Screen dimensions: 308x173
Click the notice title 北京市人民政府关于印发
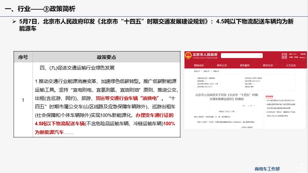227,97
